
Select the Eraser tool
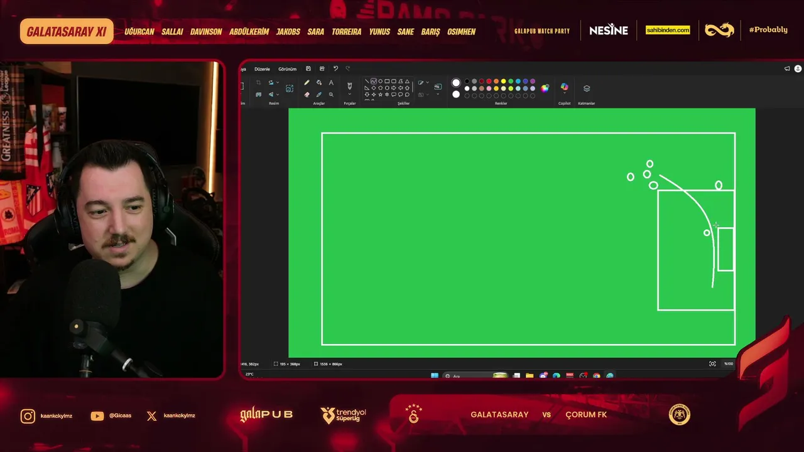pyautogui.click(x=307, y=95)
